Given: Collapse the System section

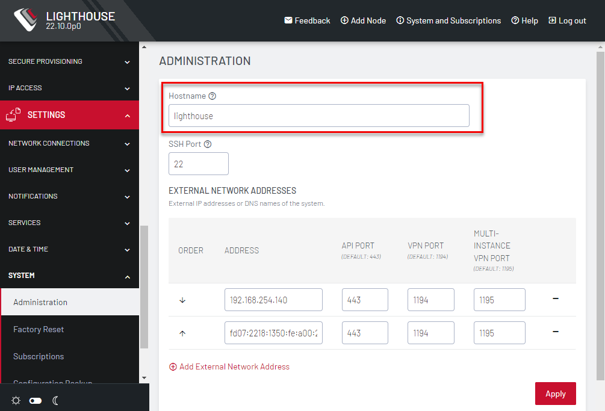Looking at the screenshot, I should tap(69, 276).
